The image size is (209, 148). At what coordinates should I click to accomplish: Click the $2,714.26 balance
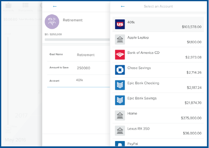pos(194,72)
